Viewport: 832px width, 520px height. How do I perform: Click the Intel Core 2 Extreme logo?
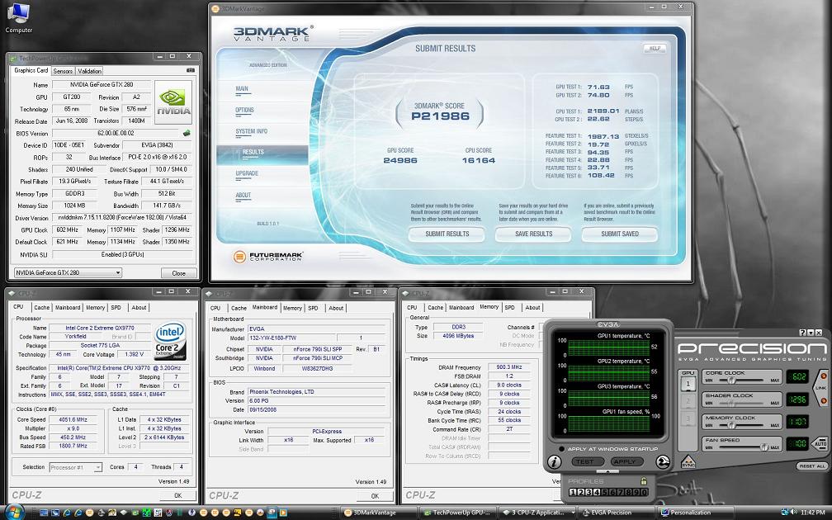[170, 341]
